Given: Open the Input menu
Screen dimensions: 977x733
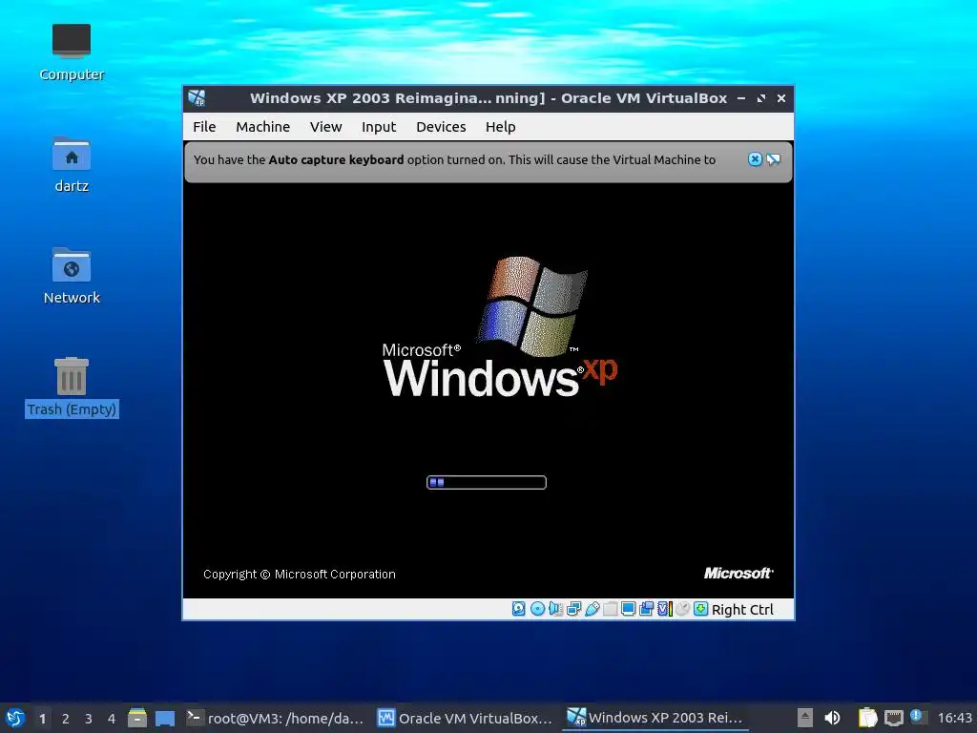Looking at the screenshot, I should [x=379, y=127].
